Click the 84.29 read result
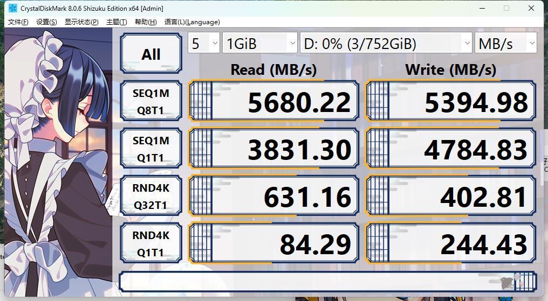Screen dimensions: 548x301 click(x=273, y=243)
